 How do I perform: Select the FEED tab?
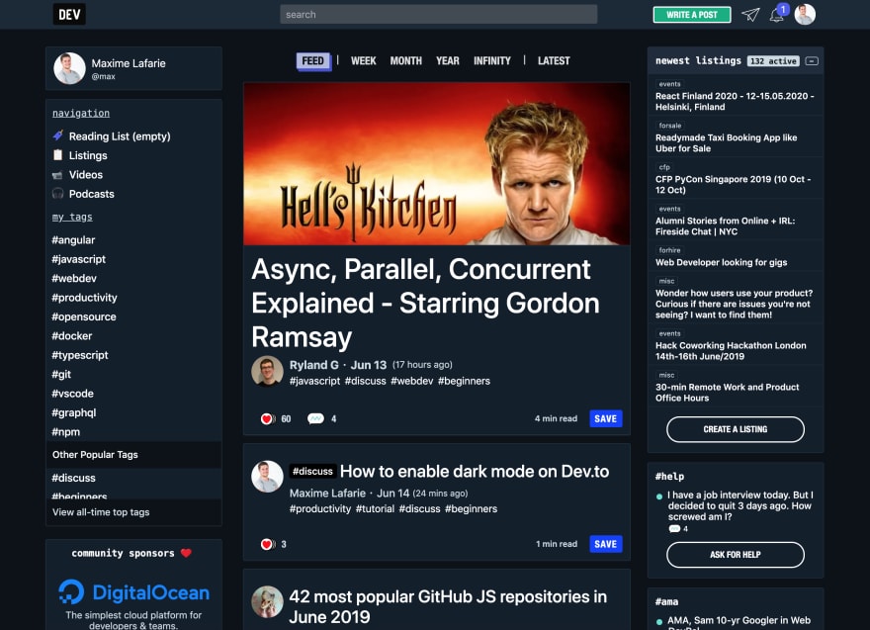pos(313,61)
